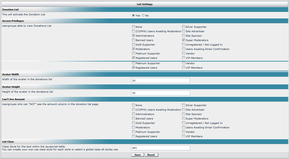The width and height of the screenshot is (289, 159).
Task: Click the Donation List section heading
Action: 10,10
